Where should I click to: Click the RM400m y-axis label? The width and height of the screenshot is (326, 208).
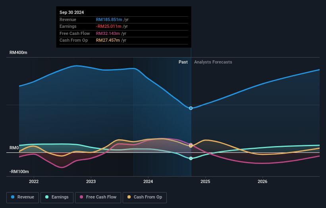click(18, 52)
